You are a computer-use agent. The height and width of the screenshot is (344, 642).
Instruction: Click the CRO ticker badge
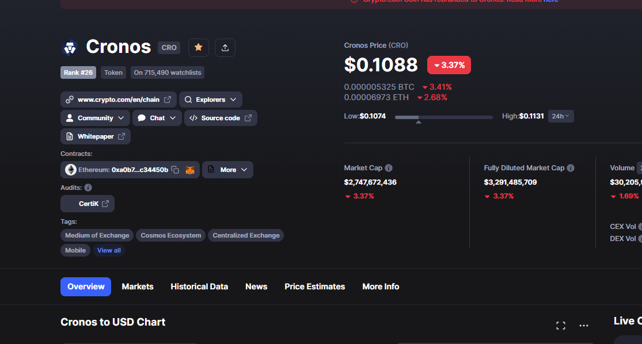[169, 47]
